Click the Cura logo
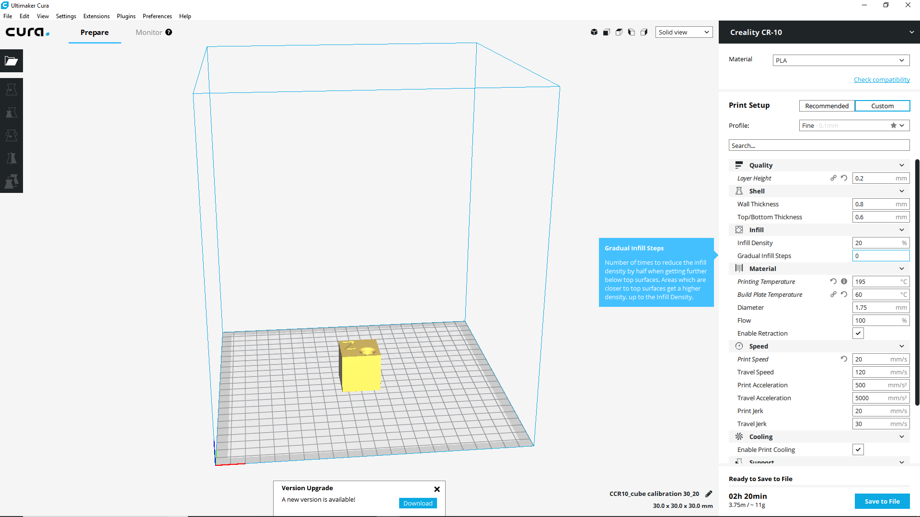This screenshot has height=517, width=920. [27, 32]
